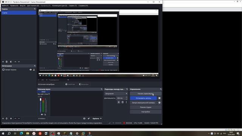The image size is (242, 136).
Task: Open the Справка menu
Action: [x=83, y=6]
